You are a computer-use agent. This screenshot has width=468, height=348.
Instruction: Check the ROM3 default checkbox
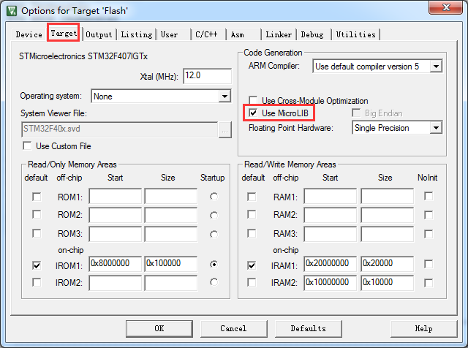click(37, 233)
